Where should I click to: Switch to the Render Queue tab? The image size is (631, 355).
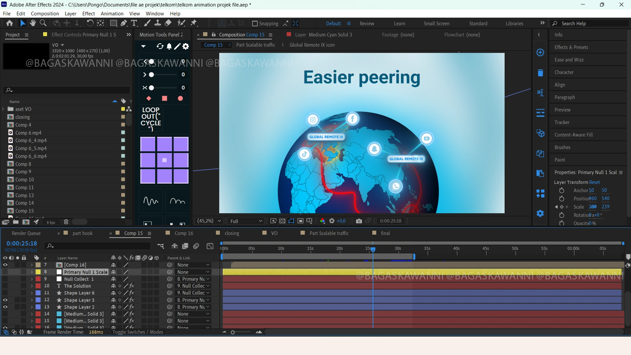(x=26, y=233)
